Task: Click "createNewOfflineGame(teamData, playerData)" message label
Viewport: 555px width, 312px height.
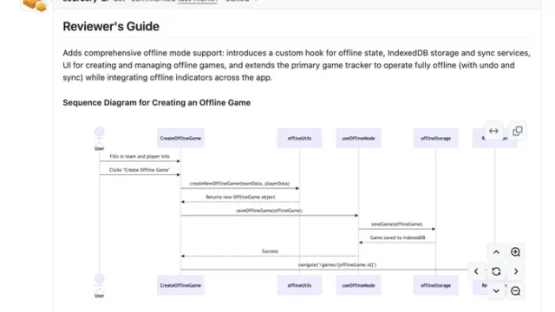Action: pos(239,183)
